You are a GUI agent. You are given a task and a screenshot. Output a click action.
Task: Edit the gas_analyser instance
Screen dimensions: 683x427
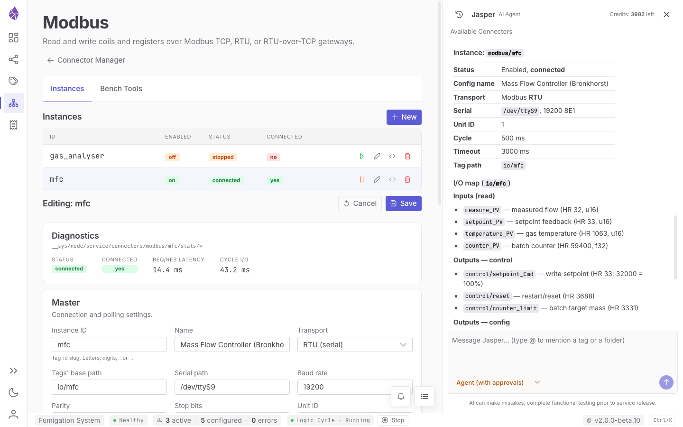[377, 156]
